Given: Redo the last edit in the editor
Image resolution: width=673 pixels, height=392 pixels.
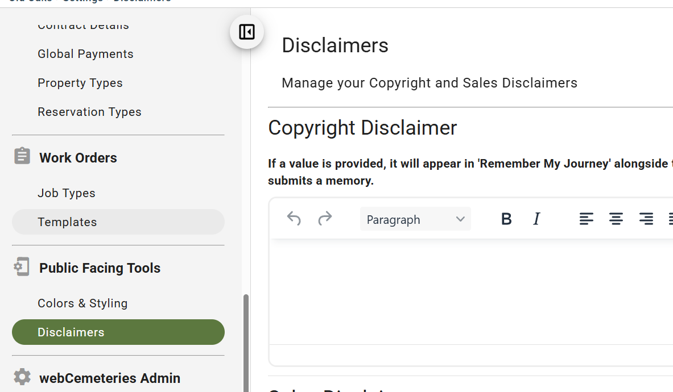Looking at the screenshot, I should pos(325,219).
